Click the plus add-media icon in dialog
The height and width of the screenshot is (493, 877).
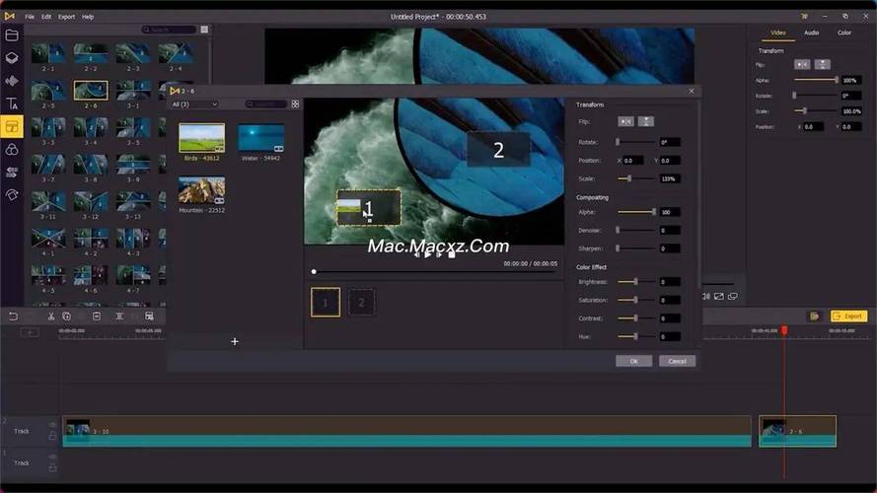pos(235,341)
